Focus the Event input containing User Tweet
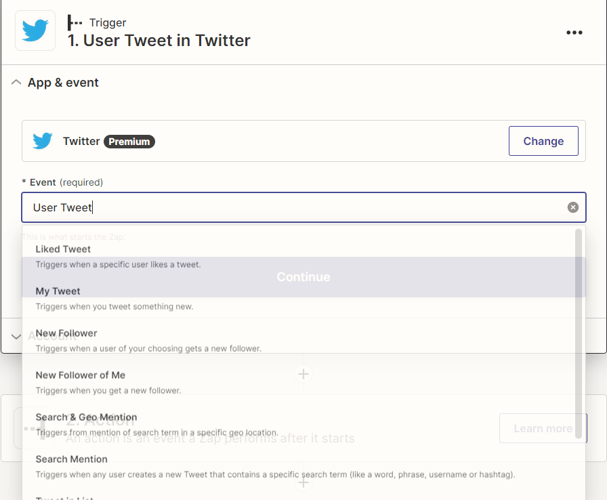 tap(291, 207)
